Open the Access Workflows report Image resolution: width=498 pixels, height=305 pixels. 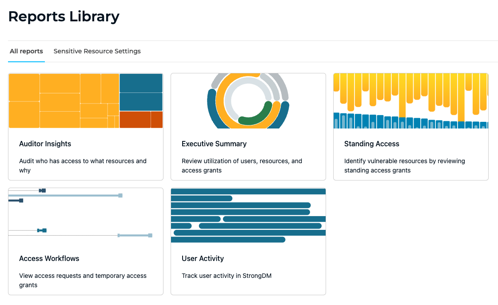coord(49,258)
